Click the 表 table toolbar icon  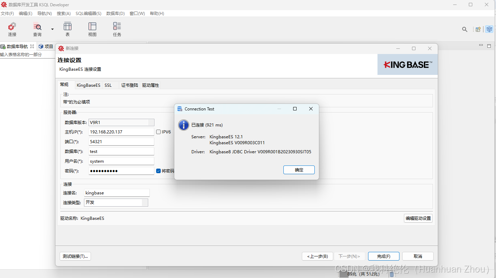tap(68, 30)
